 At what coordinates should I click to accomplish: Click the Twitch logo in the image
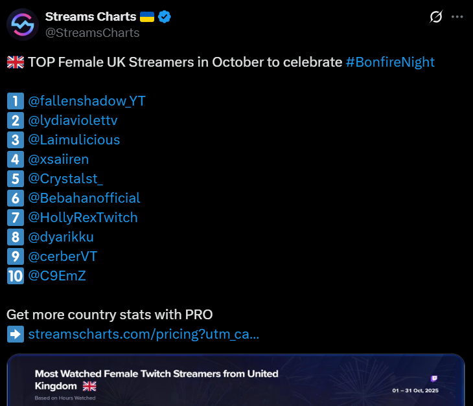click(433, 379)
